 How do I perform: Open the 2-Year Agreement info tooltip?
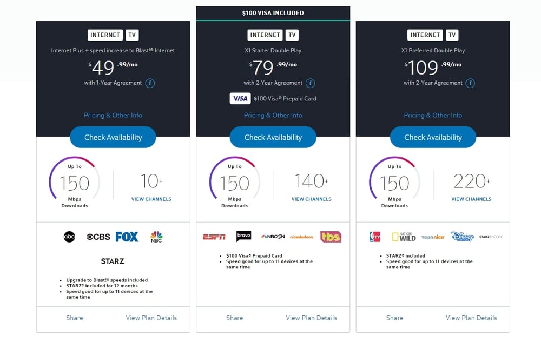pos(310,83)
